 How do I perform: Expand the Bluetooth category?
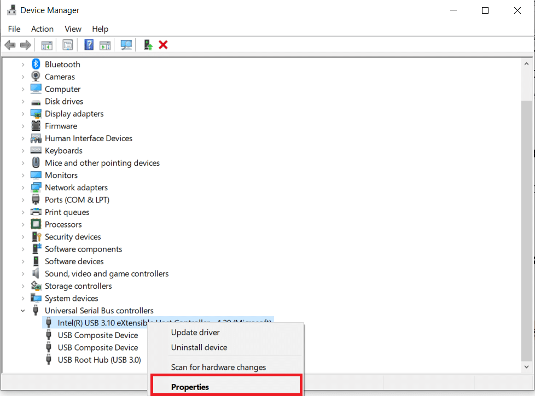(x=23, y=65)
